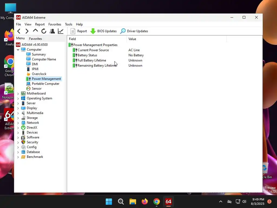Expand the Devices tree node
Image resolution: width=277 pixels, height=208 pixels.
pos(18,132)
